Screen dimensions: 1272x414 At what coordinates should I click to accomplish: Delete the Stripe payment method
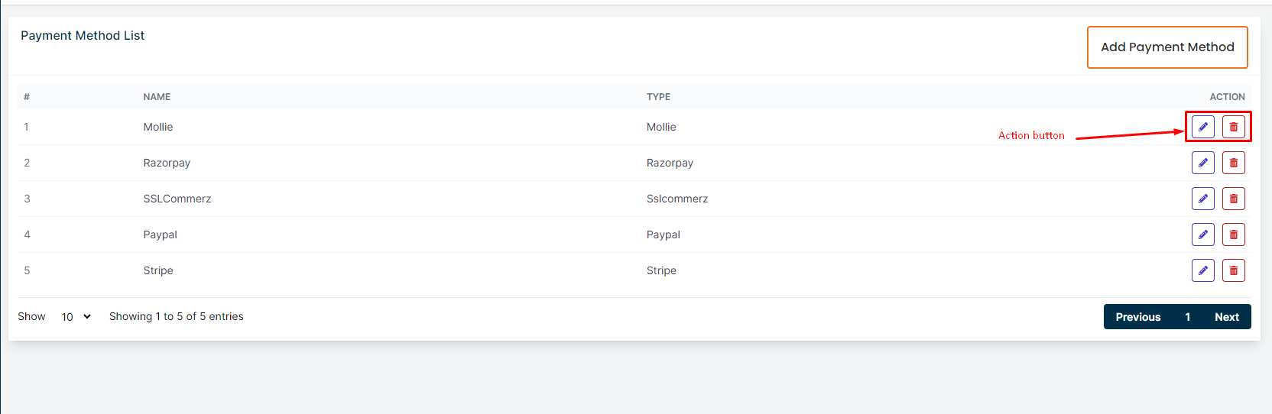(x=1233, y=270)
